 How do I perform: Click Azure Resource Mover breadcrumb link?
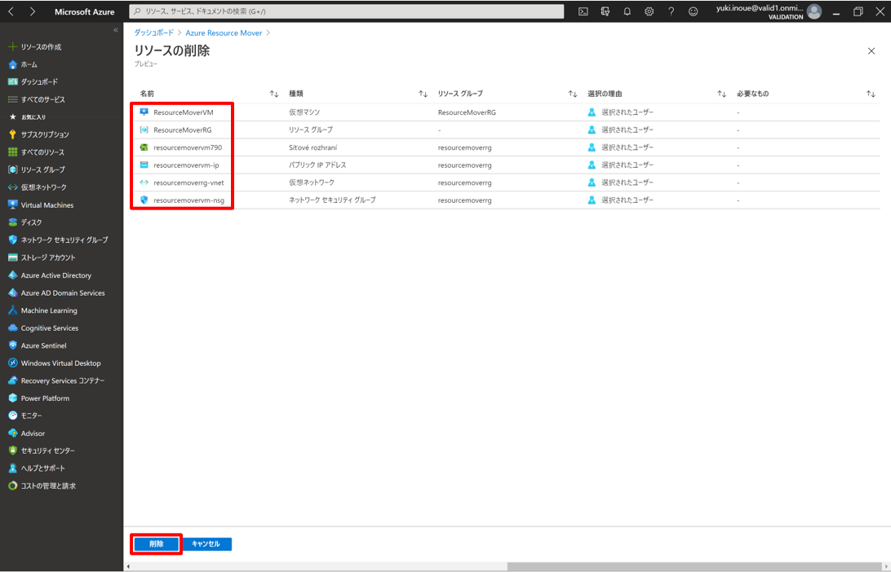(224, 33)
